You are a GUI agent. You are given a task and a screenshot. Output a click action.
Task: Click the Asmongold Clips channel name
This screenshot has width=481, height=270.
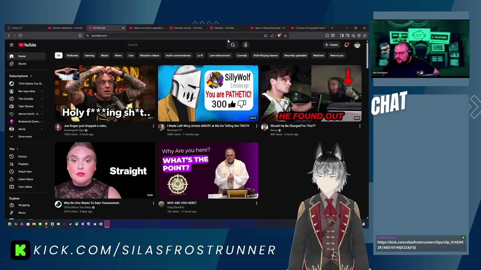point(74,130)
